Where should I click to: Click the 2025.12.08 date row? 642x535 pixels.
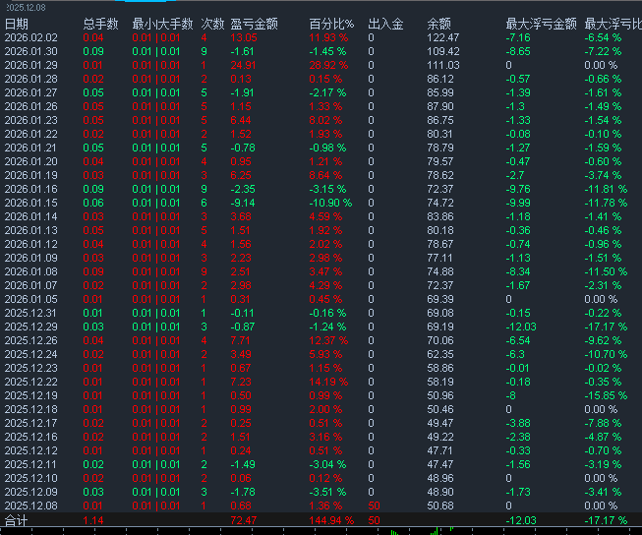pyautogui.click(x=31, y=505)
